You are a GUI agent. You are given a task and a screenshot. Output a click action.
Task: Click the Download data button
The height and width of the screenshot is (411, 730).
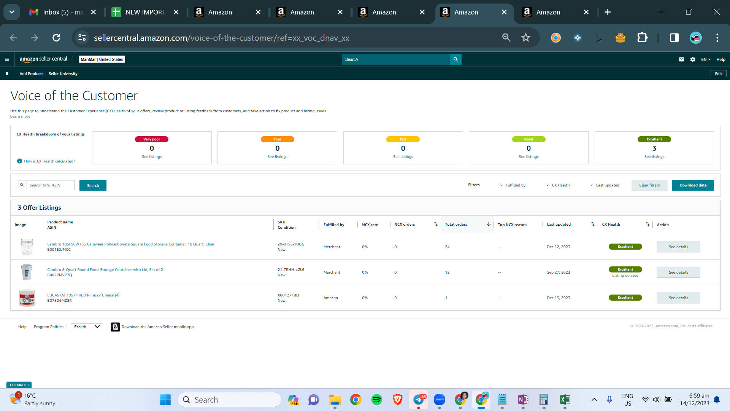[x=693, y=185]
